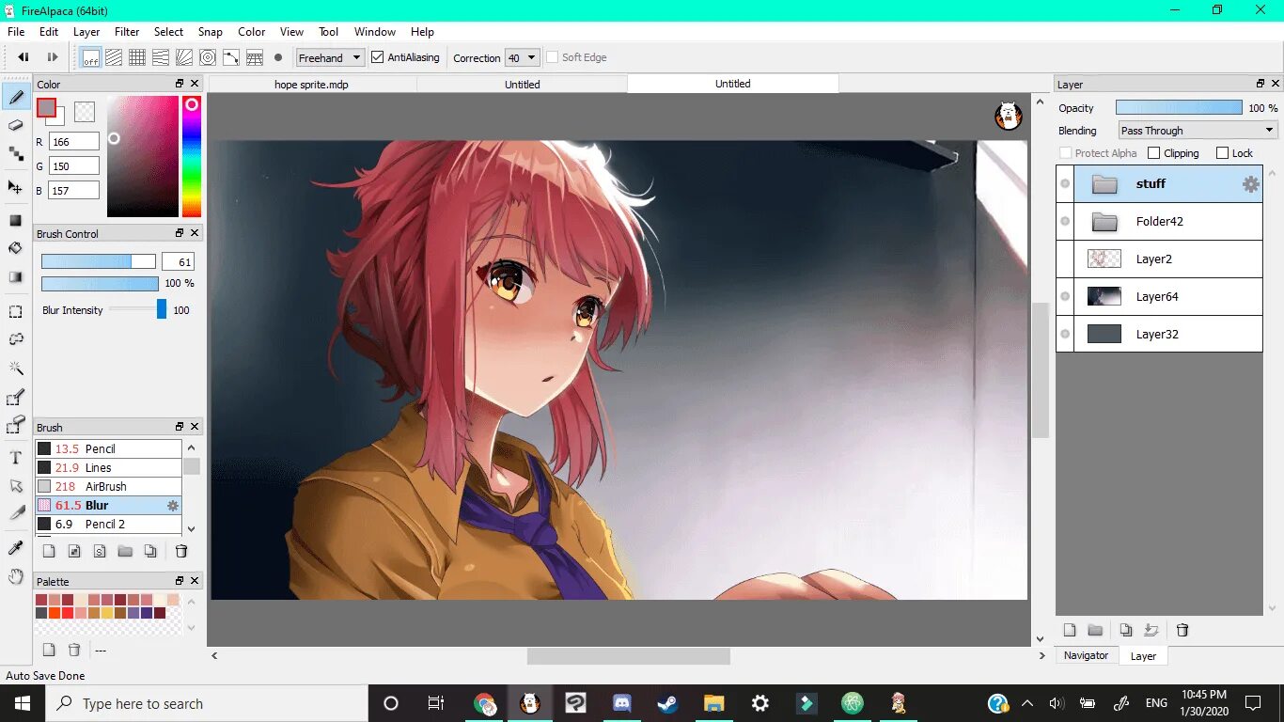Select the Hand pan tool
The width and height of the screenshot is (1284, 722).
tap(16, 576)
